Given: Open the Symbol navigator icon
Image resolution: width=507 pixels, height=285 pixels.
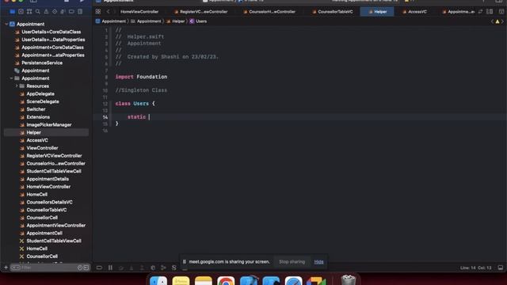Looking at the screenshot, I should pyautogui.click(x=29, y=12).
